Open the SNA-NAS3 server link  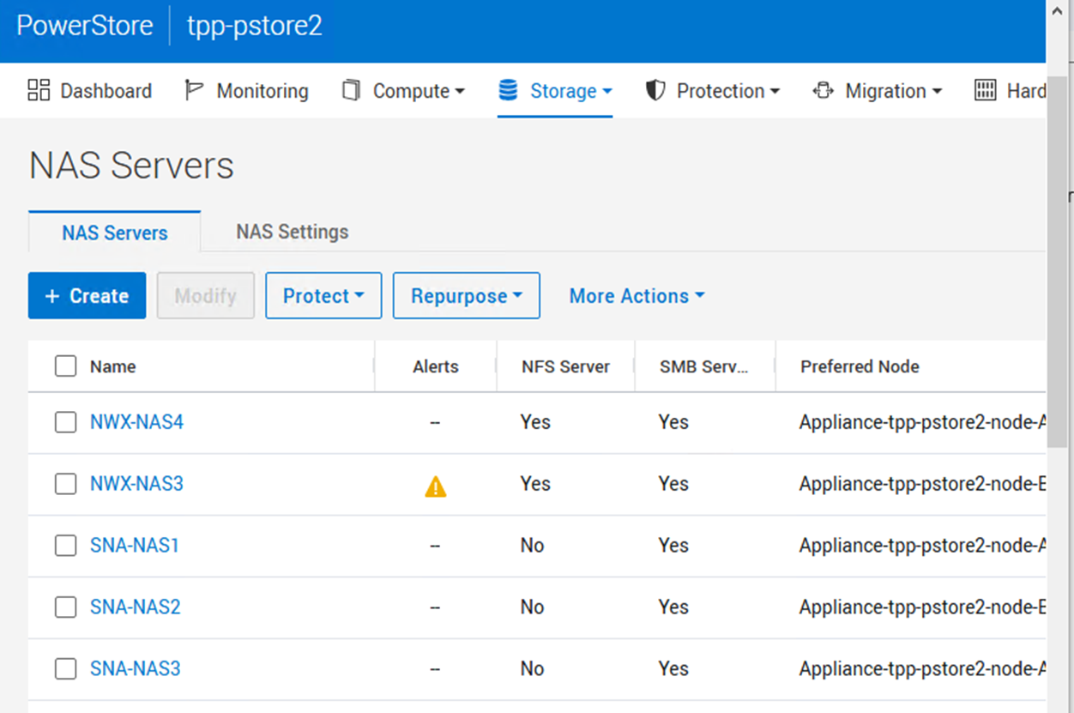pyautogui.click(x=136, y=669)
